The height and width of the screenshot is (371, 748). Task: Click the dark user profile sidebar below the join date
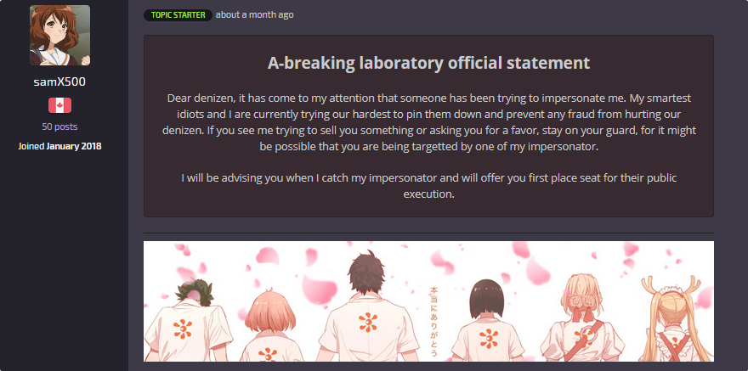tap(64, 262)
